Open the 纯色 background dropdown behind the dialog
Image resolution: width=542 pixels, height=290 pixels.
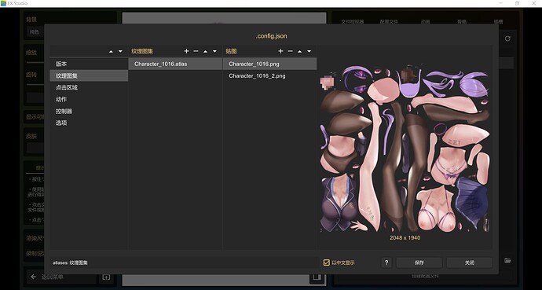[35, 32]
